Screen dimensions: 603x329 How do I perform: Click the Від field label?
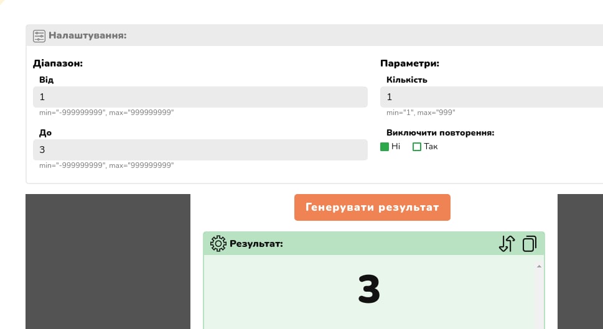click(46, 80)
